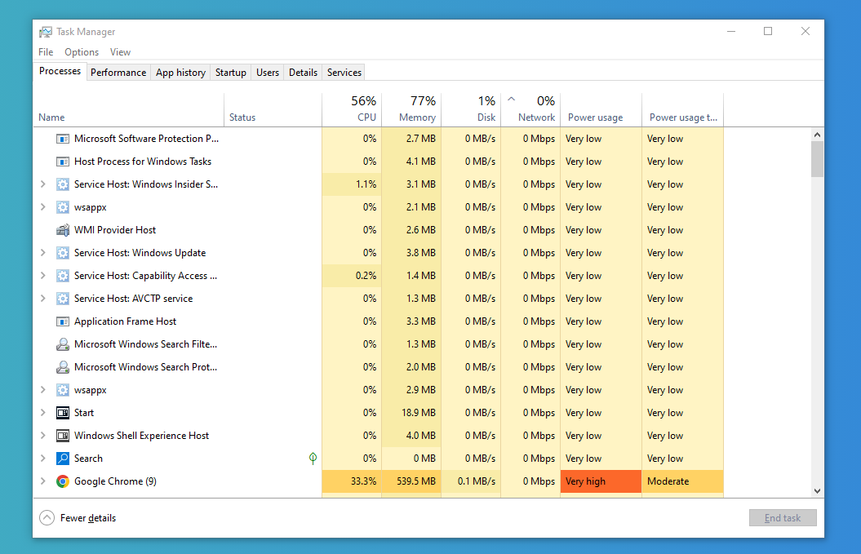
Task: Click the wsappx gear icon
Action: pyautogui.click(x=63, y=207)
